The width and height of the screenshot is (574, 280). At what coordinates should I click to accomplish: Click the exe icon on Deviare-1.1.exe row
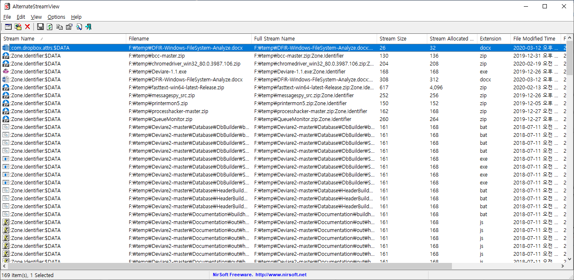[x=6, y=71]
